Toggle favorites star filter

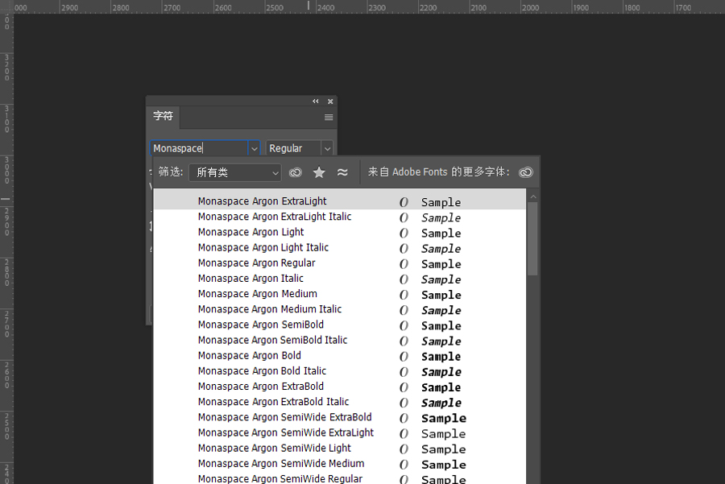319,172
